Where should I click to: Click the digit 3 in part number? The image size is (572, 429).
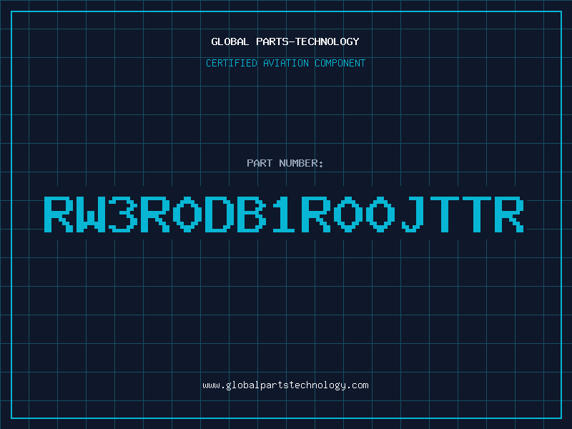123,214
